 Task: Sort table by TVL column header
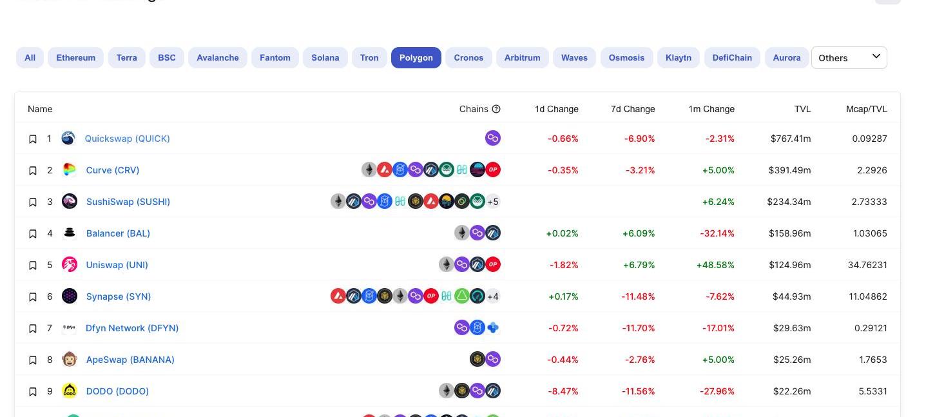[x=802, y=110]
